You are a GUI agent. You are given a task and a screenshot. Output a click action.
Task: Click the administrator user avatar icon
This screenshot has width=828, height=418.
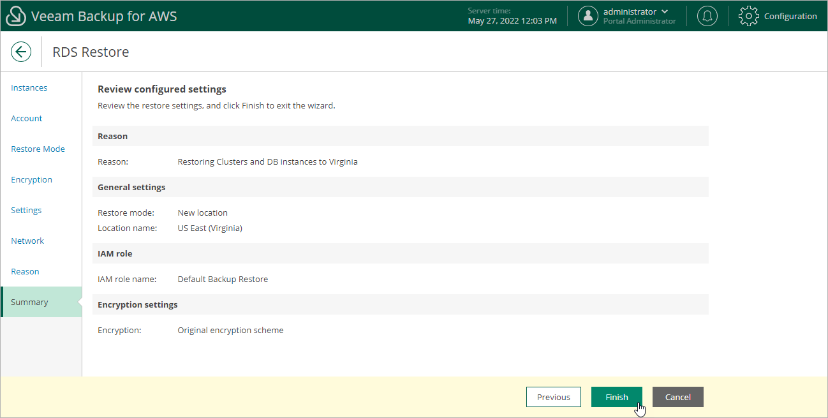click(588, 17)
